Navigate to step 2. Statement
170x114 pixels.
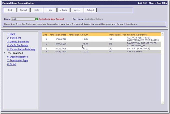click(14, 38)
